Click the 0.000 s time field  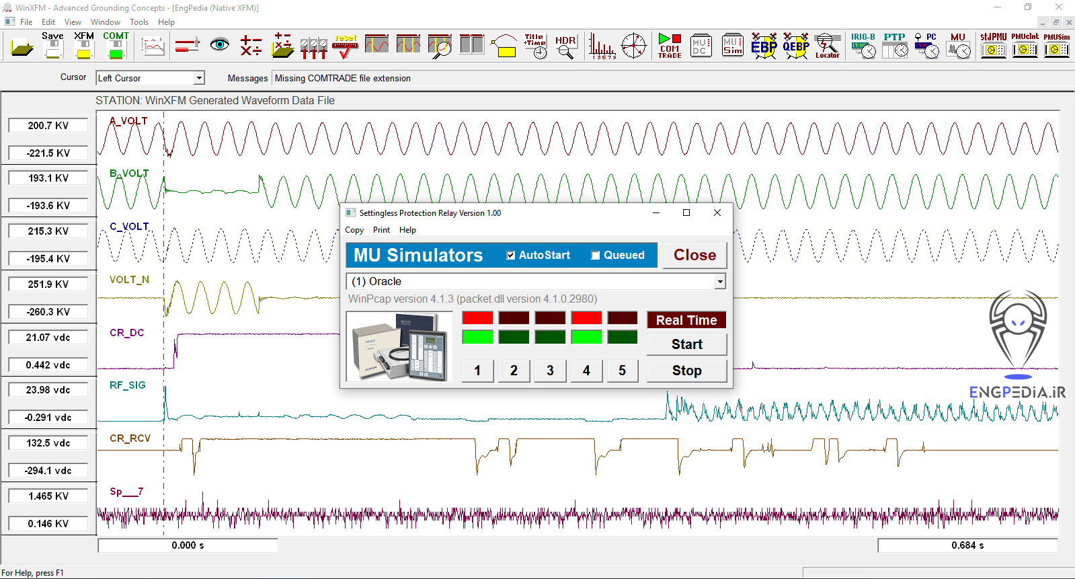point(188,545)
